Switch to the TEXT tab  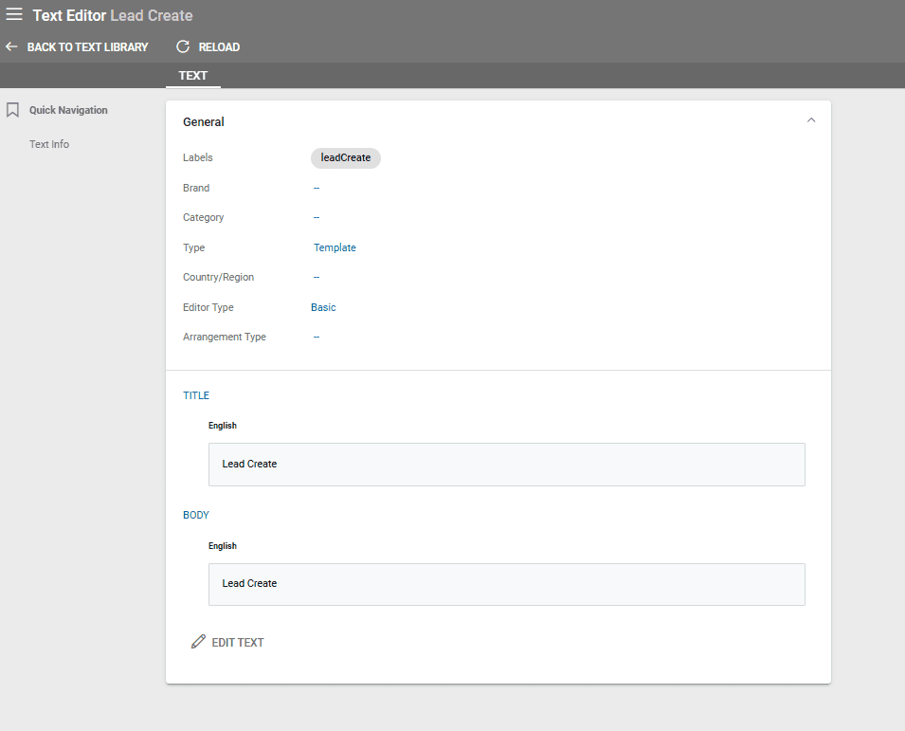(192, 76)
